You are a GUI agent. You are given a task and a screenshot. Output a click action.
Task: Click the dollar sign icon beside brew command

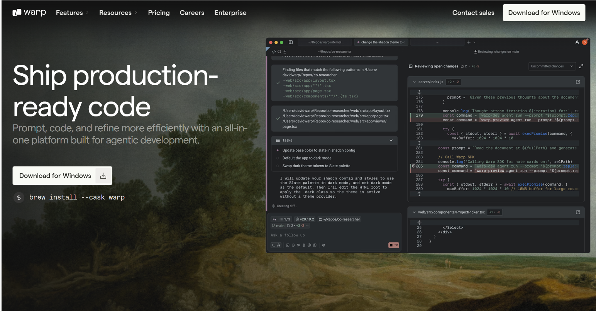click(19, 197)
